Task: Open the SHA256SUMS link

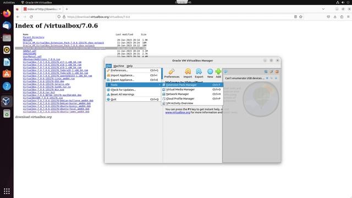Action: click(29, 54)
